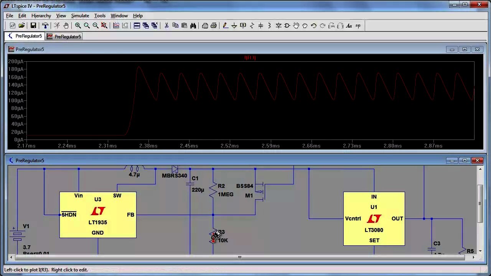Open Find with the binoculars icon
Image resolution: width=491 pixels, height=276 pixels.
tap(193, 26)
